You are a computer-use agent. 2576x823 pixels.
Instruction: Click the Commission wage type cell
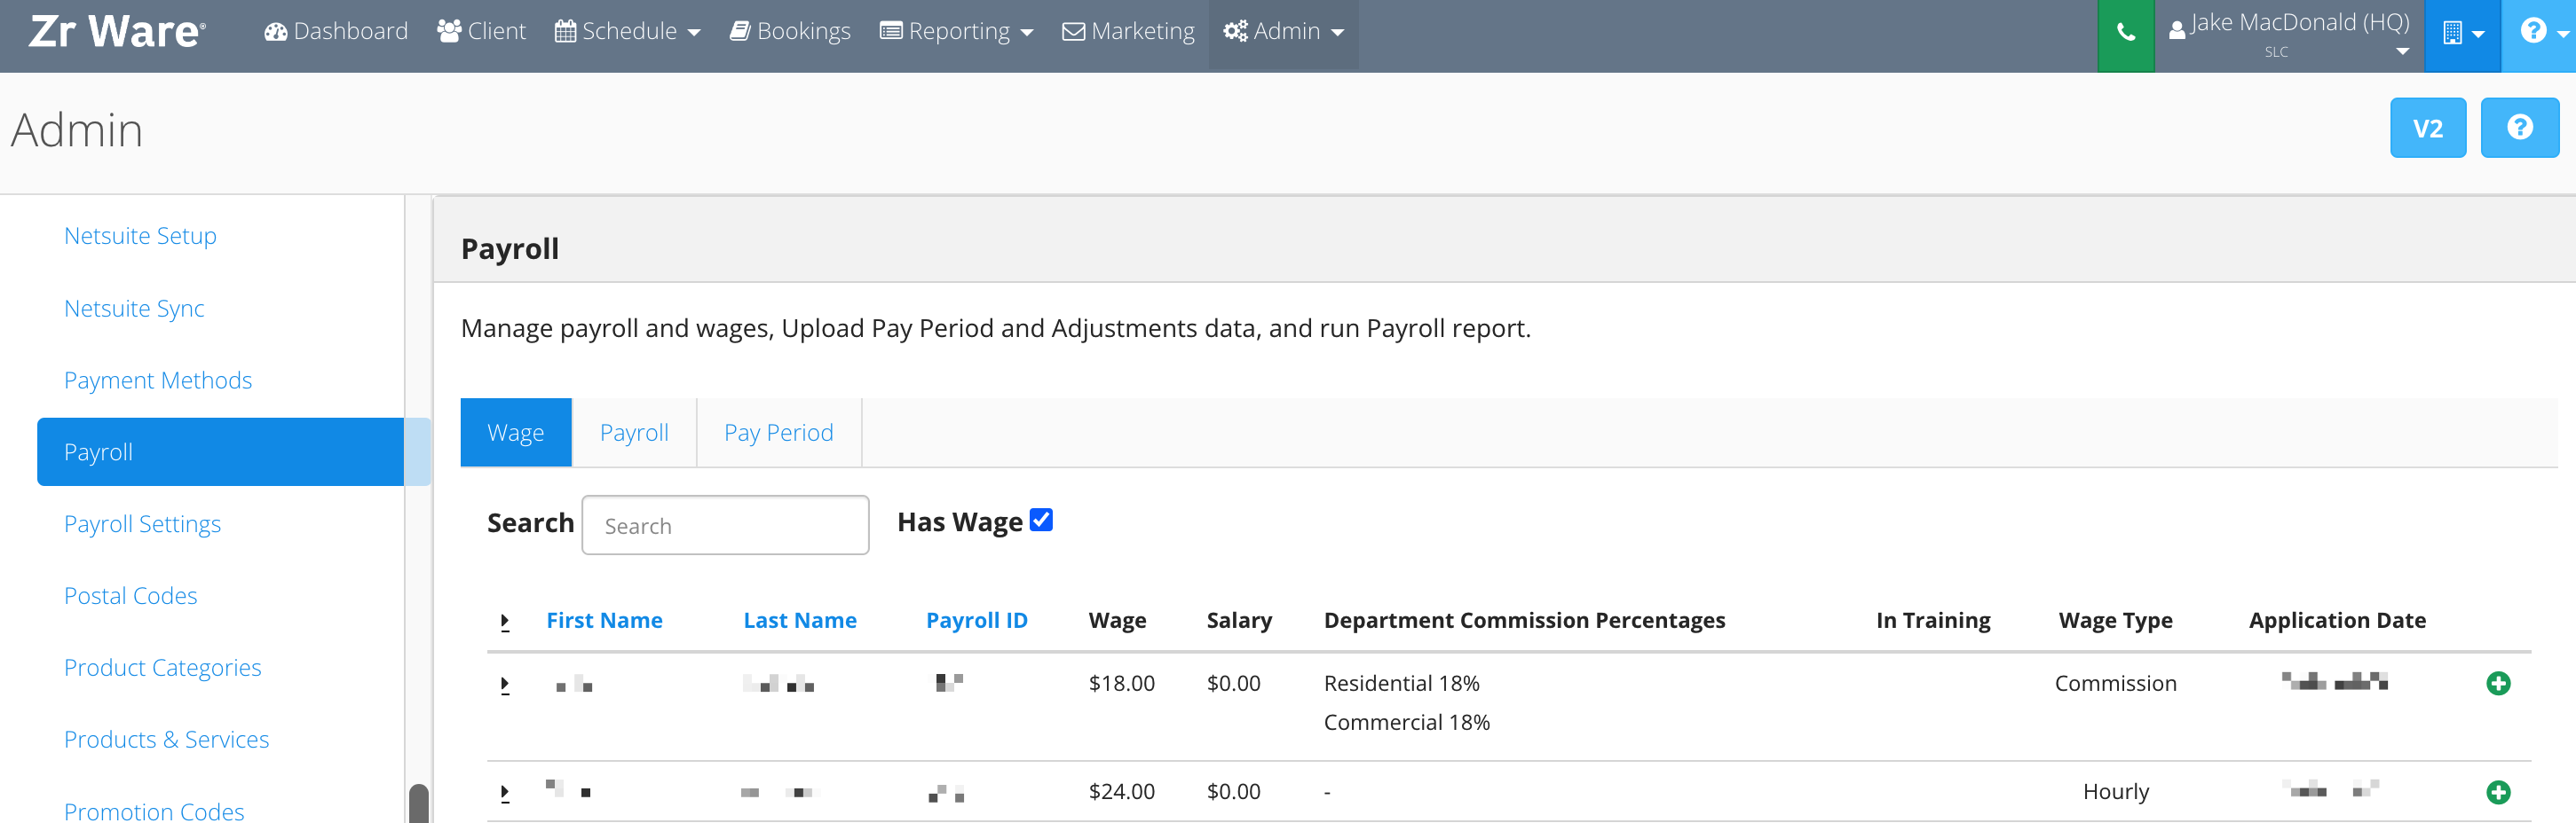[2115, 683]
